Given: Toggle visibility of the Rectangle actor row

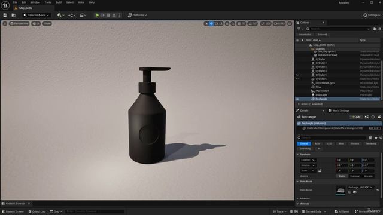Looking at the screenshot, I should (x=297, y=99).
